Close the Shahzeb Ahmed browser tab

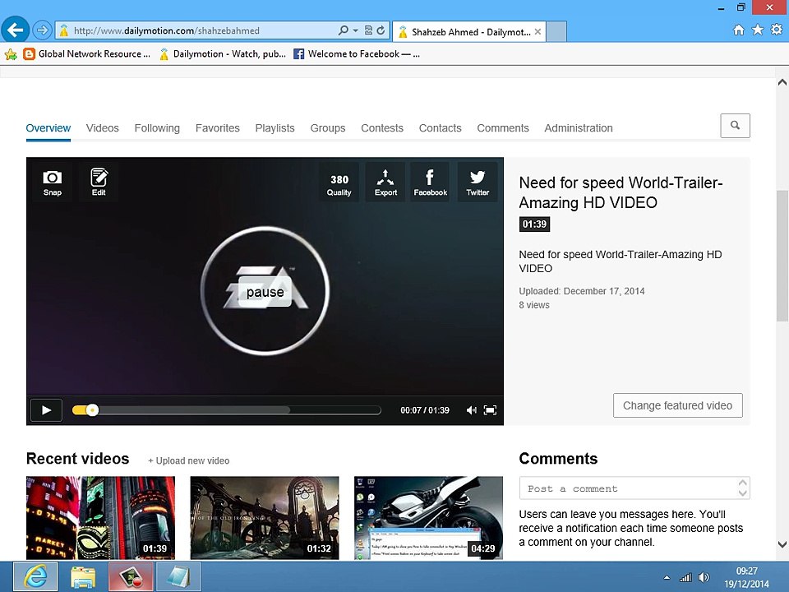(x=538, y=32)
